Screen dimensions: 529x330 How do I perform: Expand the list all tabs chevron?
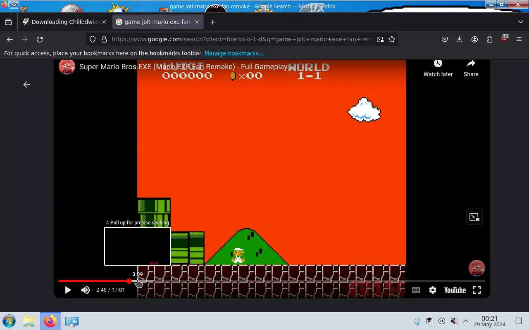tap(520, 22)
